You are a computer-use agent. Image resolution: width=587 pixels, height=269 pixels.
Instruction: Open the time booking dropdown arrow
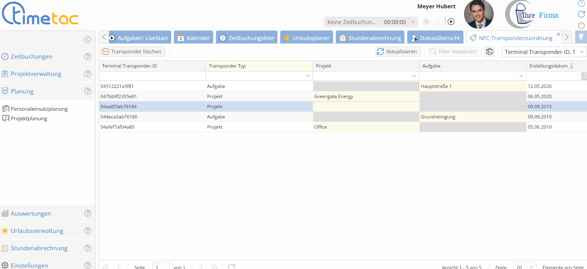[413, 22]
